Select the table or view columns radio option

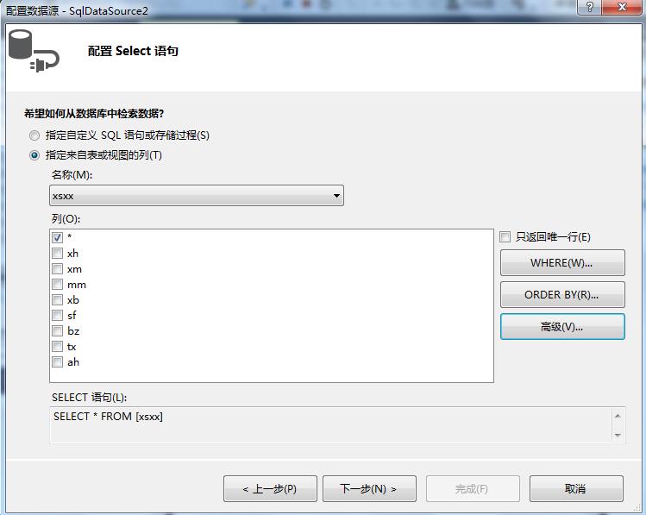point(34,155)
